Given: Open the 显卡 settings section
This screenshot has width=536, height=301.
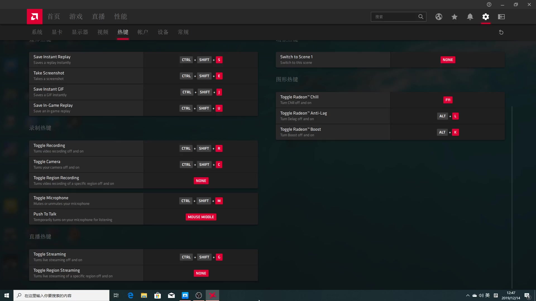Looking at the screenshot, I should click(x=57, y=32).
